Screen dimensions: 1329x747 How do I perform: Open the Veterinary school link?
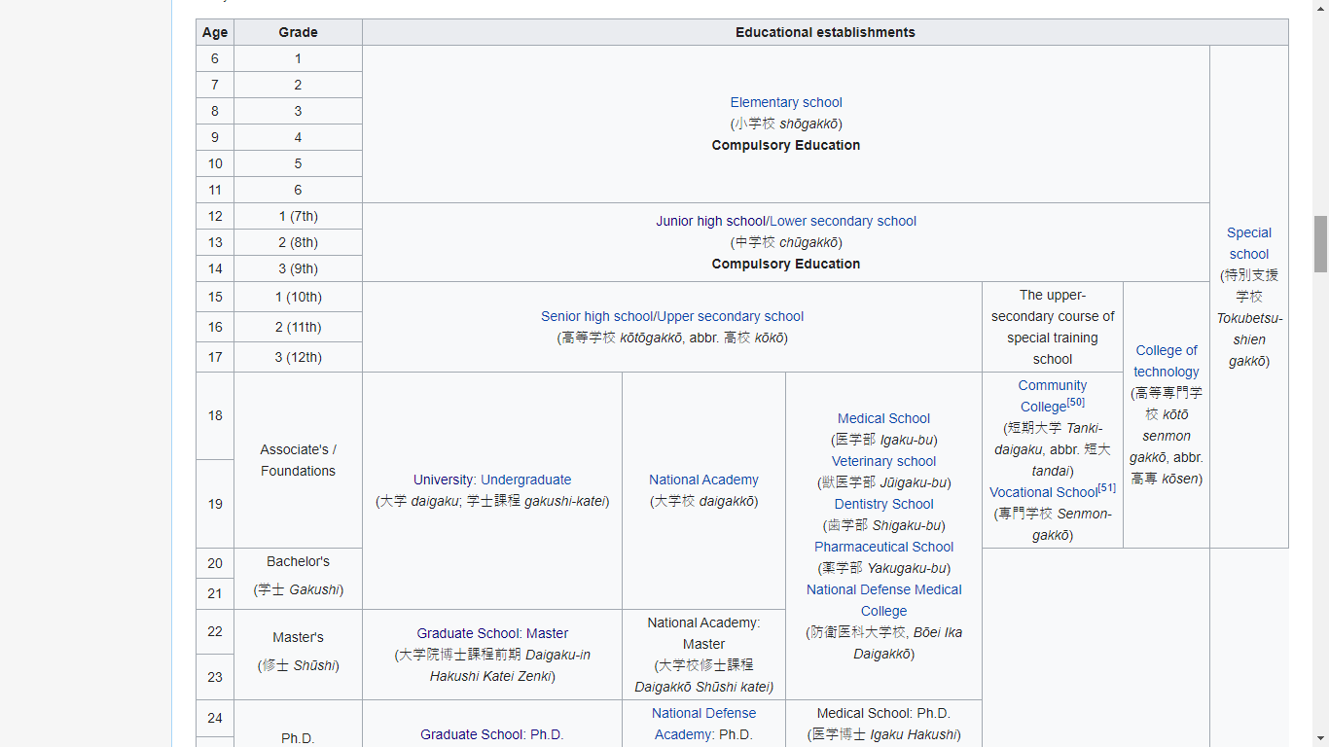coord(883,461)
